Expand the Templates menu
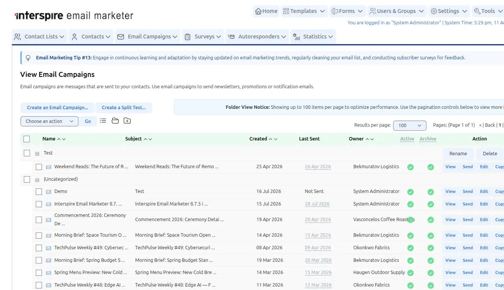504x290 pixels. click(304, 11)
